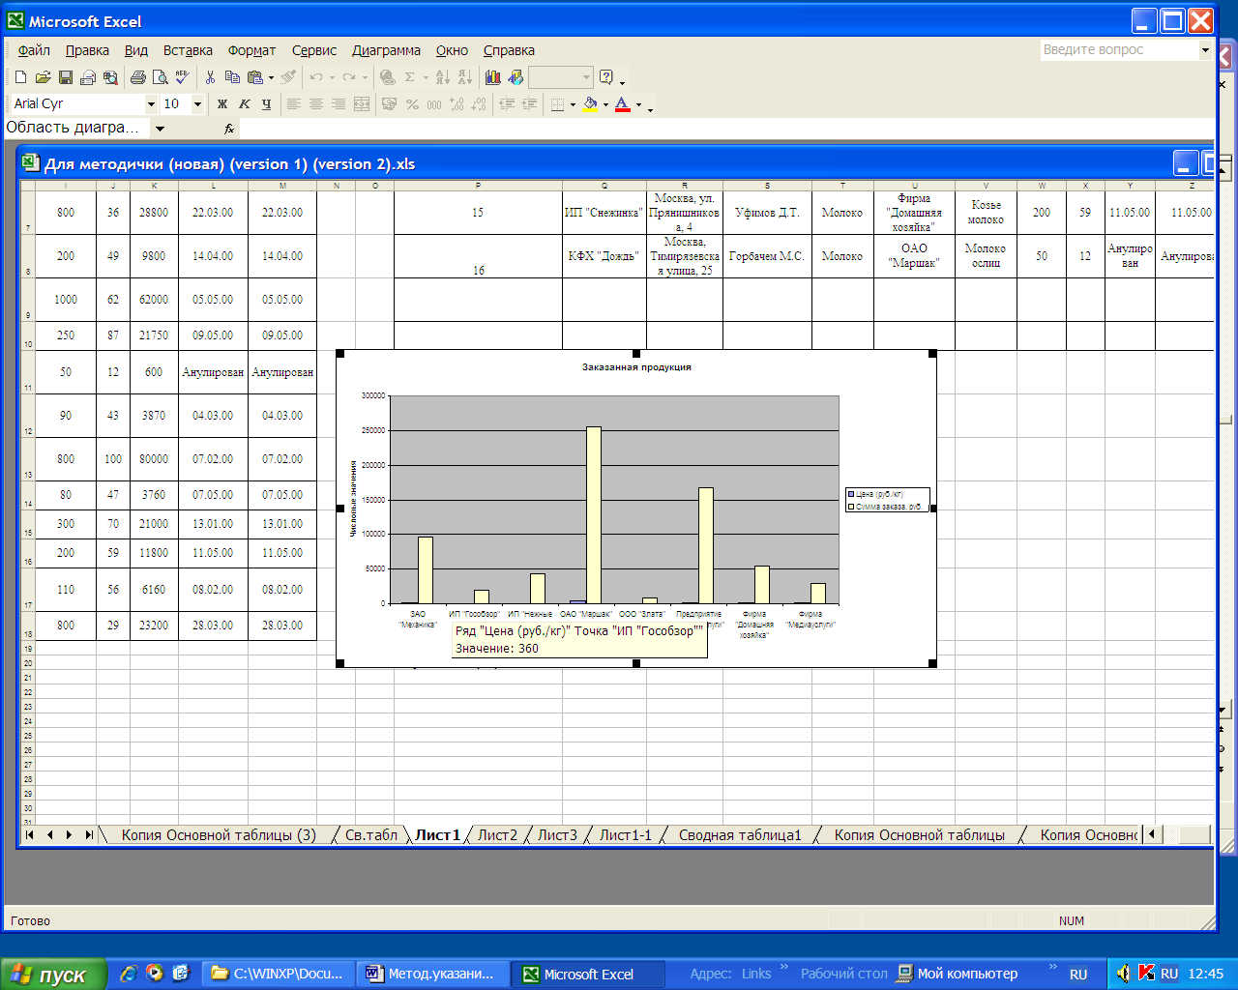Screen dimensions: 1238x990
Task: Click the AutoSum sigma icon
Action: pyautogui.click(x=410, y=77)
